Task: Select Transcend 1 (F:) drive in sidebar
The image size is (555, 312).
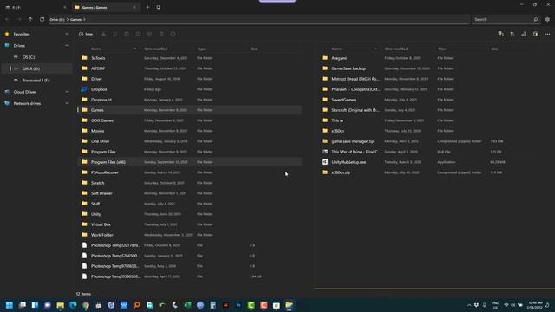Action: 37,81
